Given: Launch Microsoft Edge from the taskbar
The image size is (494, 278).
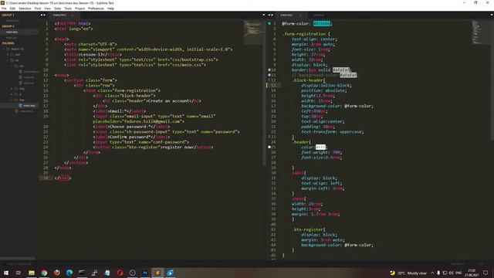Looking at the screenshot, I should click(x=69, y=273).
